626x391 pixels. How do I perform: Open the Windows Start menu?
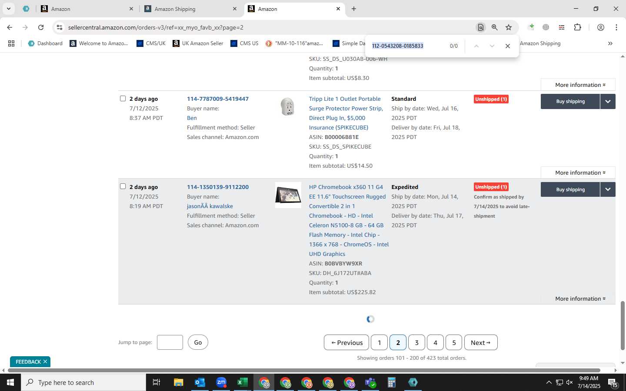point(10,382)
